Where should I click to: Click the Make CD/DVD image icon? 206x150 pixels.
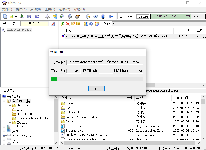47,17
